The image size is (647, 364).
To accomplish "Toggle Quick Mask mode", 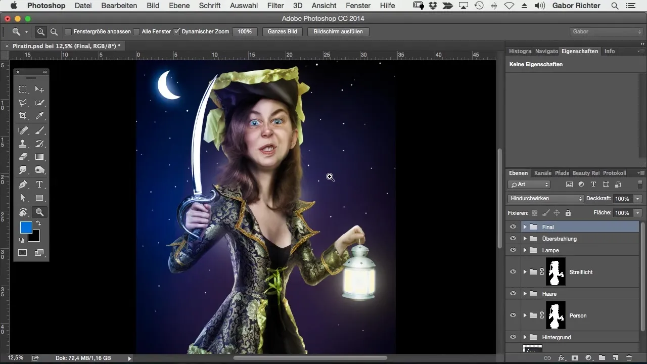I will pos(23,252).
